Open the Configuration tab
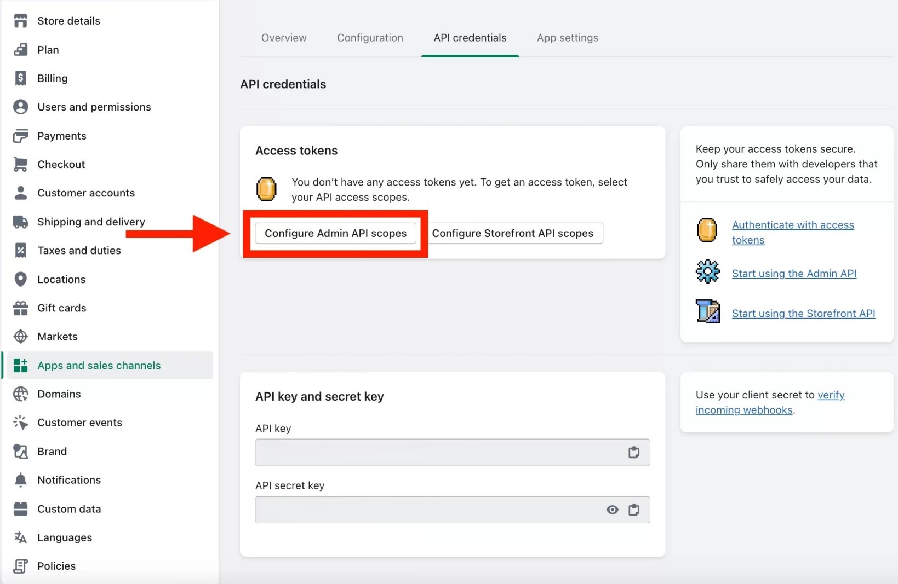 coord(370,38)
